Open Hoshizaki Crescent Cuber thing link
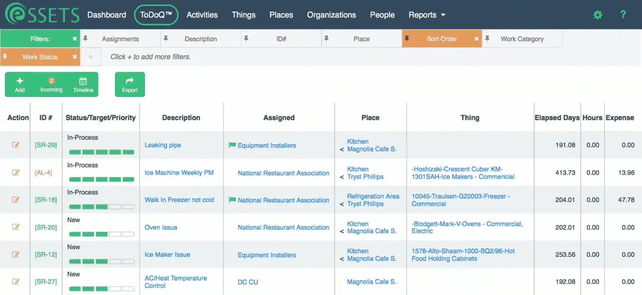This screenshot has height=295, width=642. [x=463, y=173]
